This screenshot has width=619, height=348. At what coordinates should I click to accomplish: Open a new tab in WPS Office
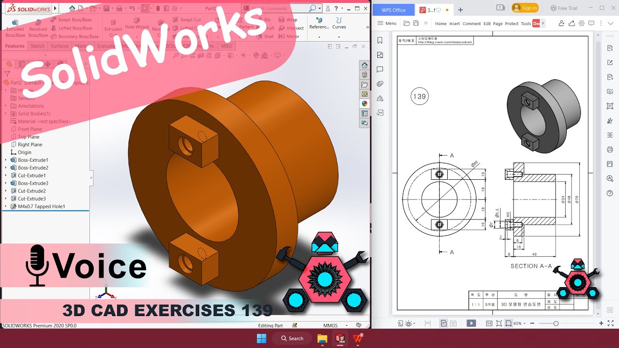[460, 10]
